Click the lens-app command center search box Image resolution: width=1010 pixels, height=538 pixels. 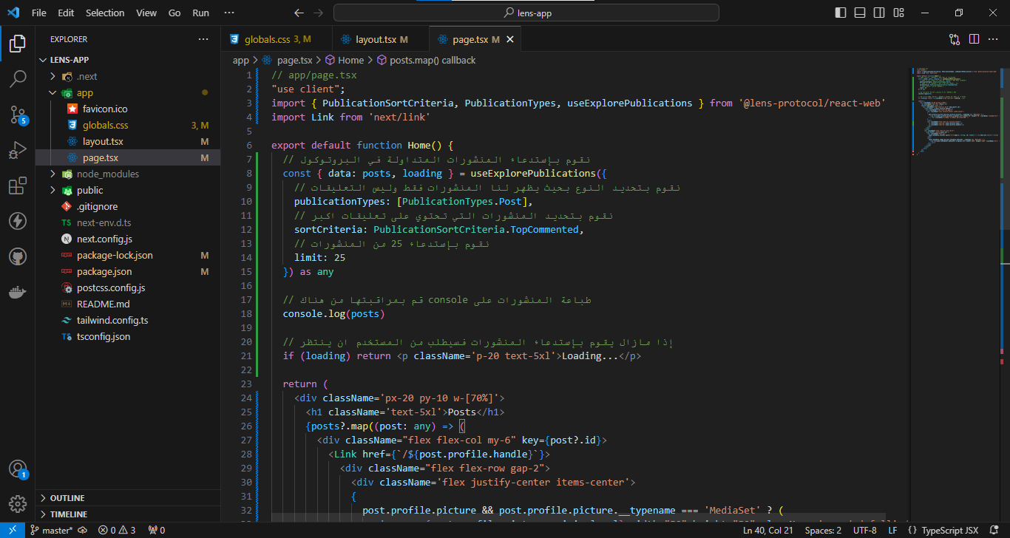point(526,13)
